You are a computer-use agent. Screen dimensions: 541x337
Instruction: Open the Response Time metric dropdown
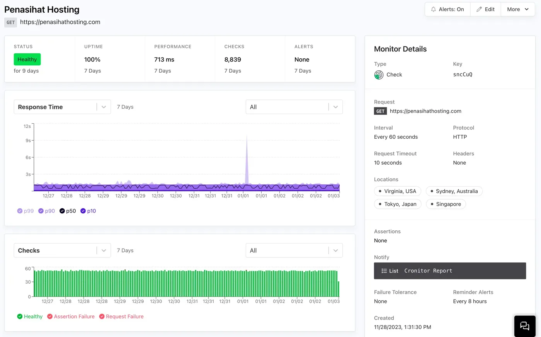pyautogui.click(x=62, y=107)
